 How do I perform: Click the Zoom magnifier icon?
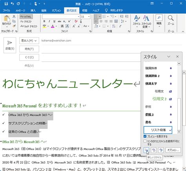(x=171, y=18)
